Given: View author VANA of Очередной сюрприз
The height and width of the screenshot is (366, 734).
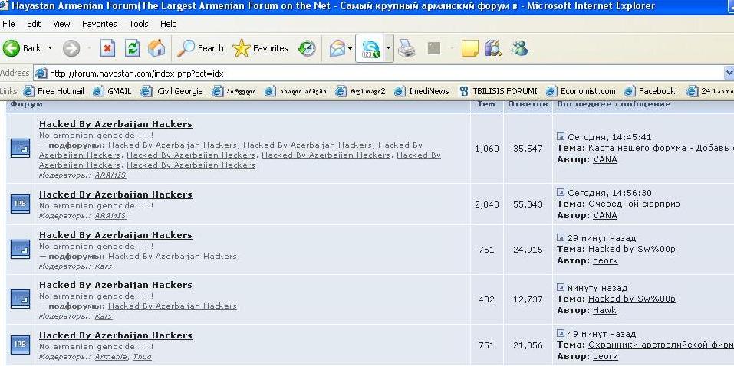Looking at the screenshot, I should [x=605, y=215].
